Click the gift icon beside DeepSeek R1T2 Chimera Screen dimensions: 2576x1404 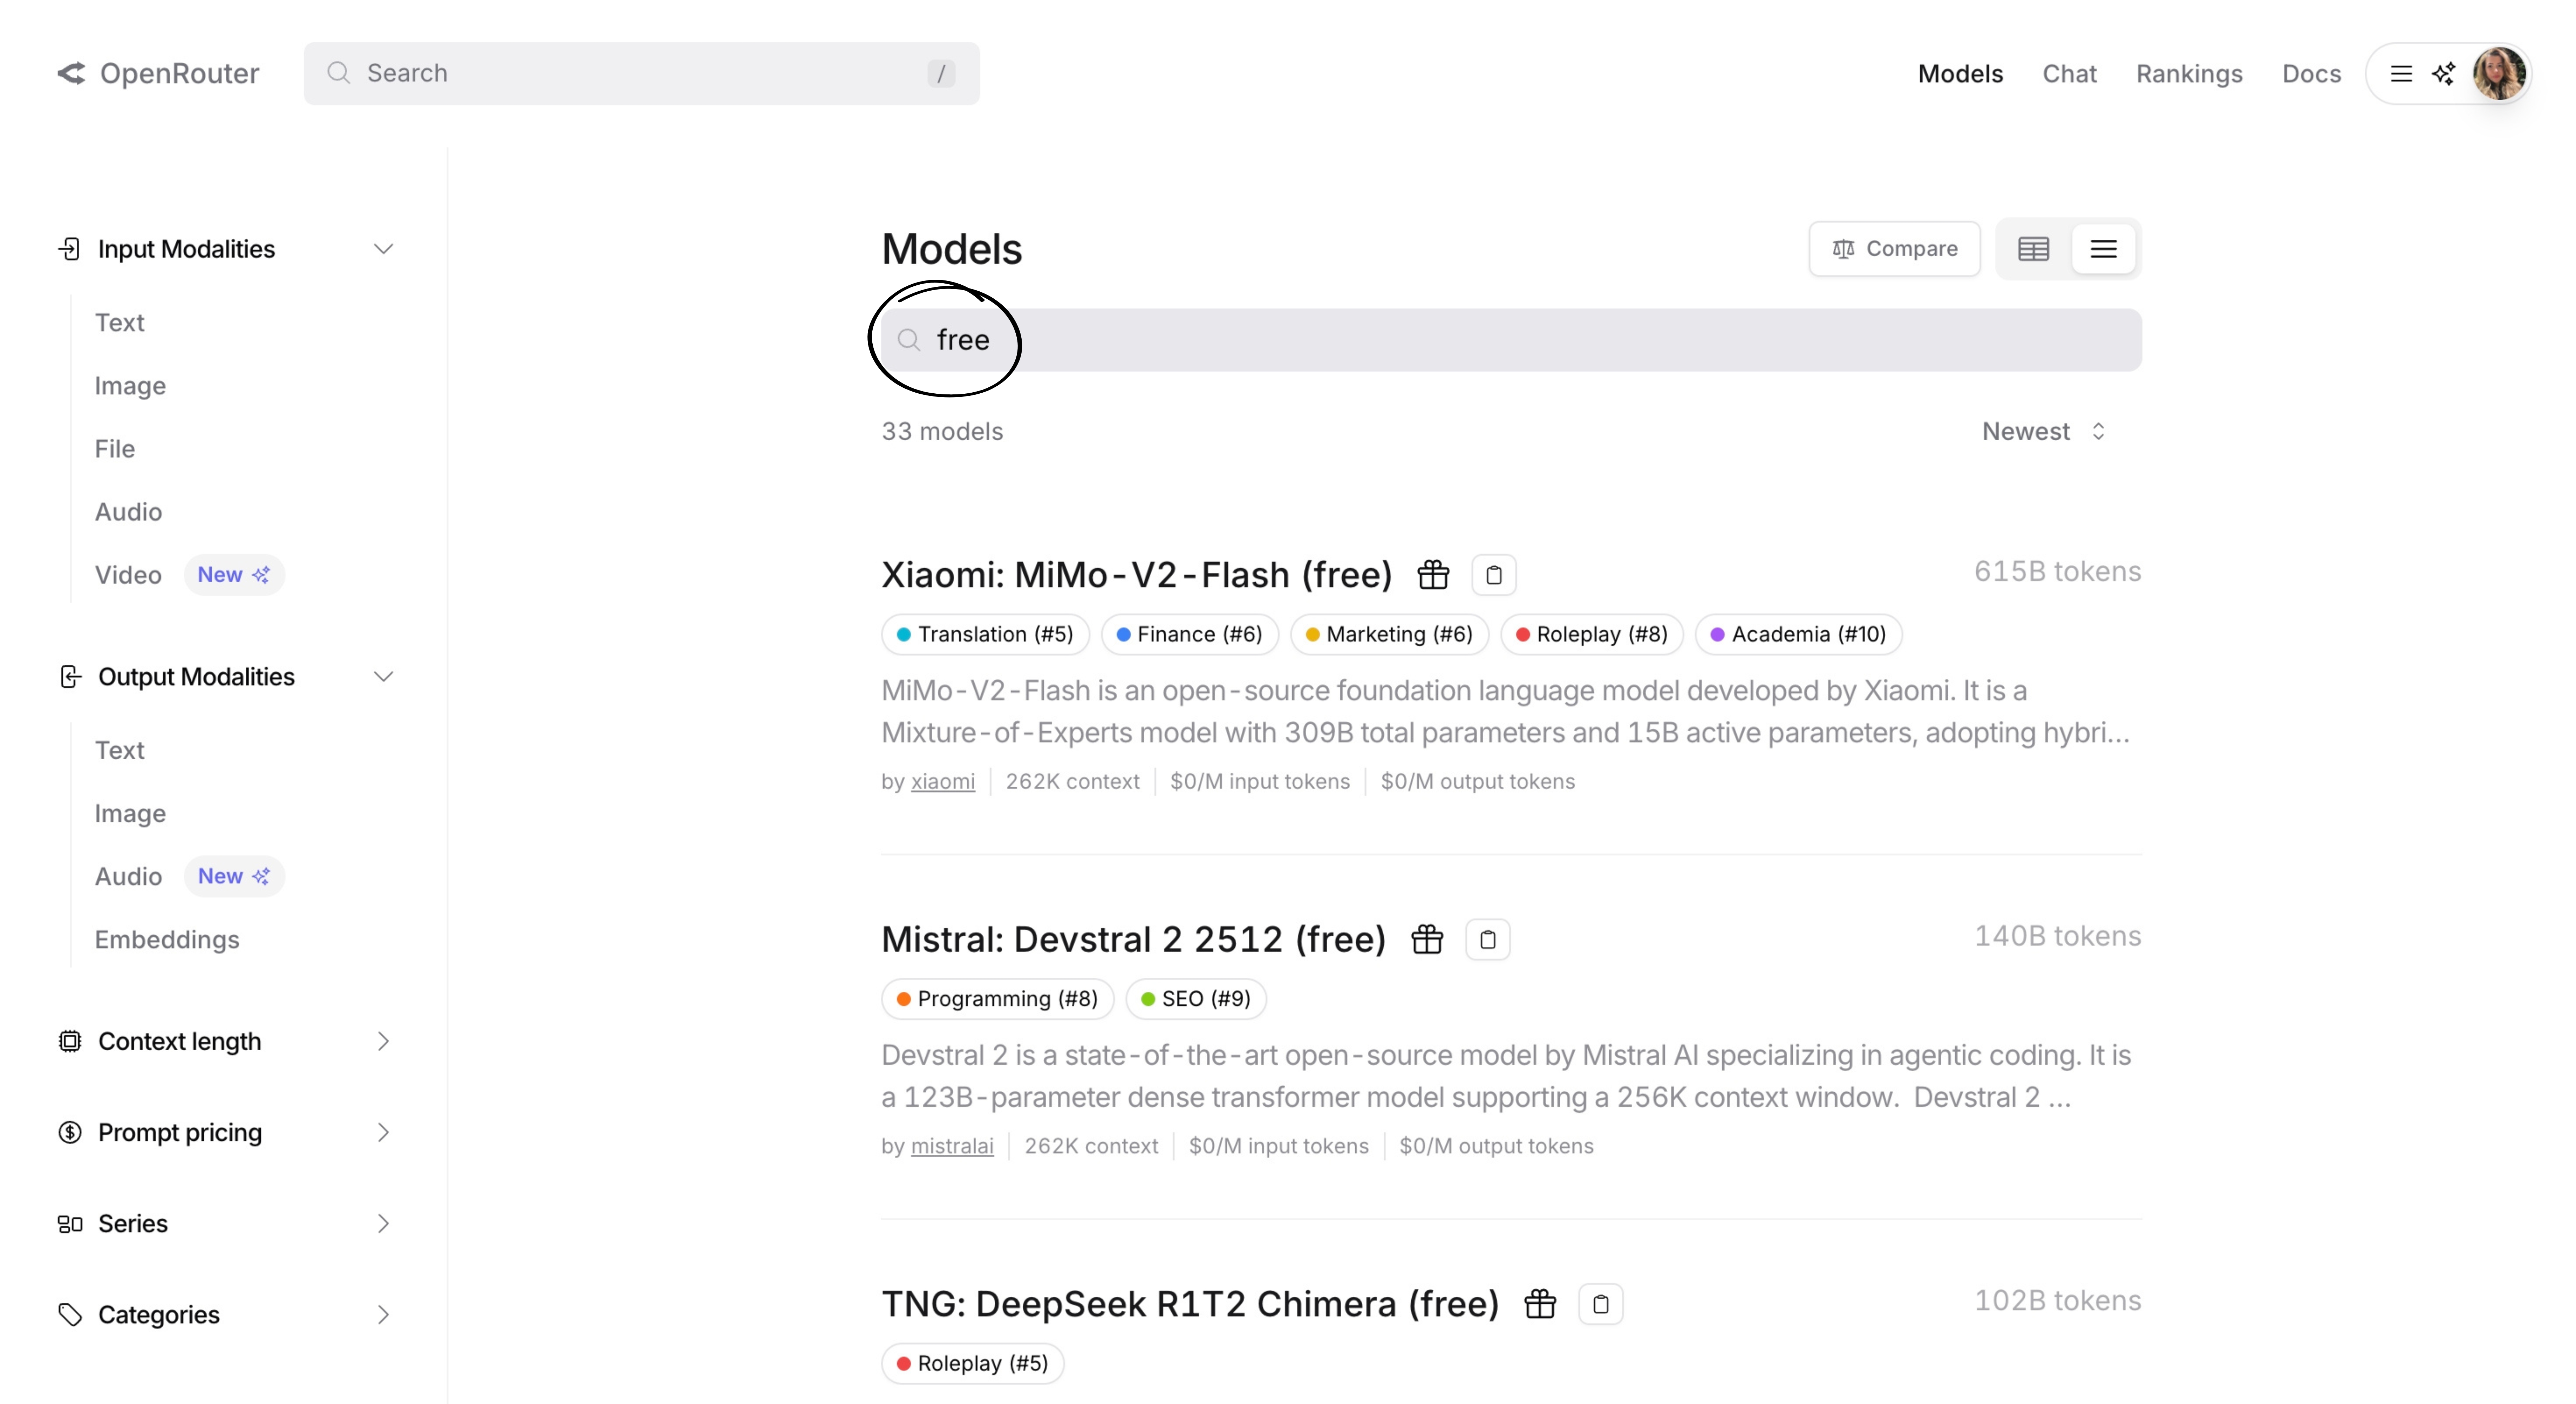[1540, 1304]
